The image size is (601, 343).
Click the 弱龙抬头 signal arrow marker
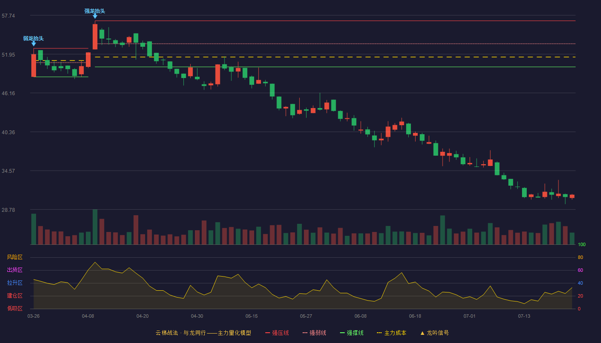click(x=33, y=44)
